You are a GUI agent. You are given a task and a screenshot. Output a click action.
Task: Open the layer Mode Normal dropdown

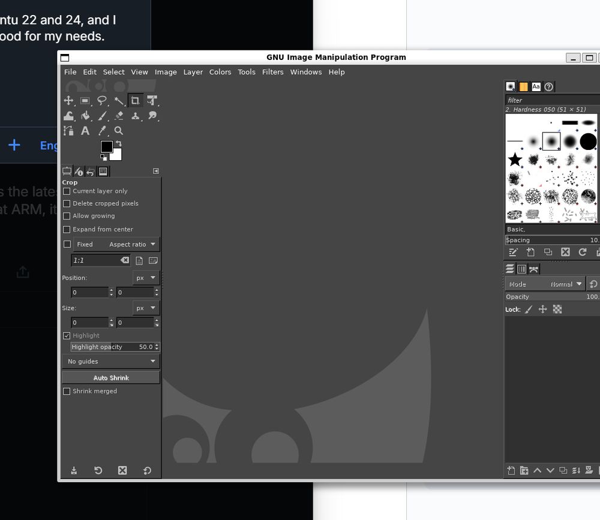click(x=545, y=284)
